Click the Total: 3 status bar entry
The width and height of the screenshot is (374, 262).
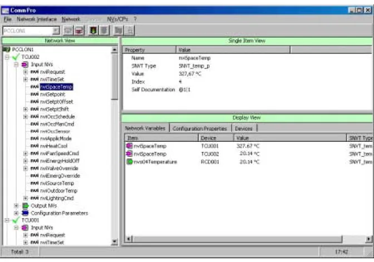pos(20,252)
